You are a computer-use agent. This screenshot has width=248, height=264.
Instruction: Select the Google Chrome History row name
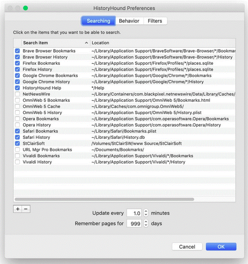[46, 82]
